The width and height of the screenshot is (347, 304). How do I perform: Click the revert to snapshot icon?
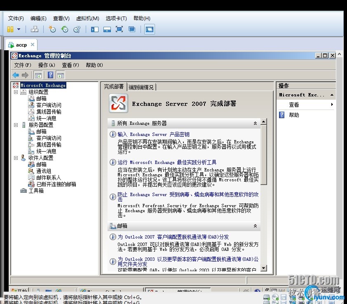(65, 29)
